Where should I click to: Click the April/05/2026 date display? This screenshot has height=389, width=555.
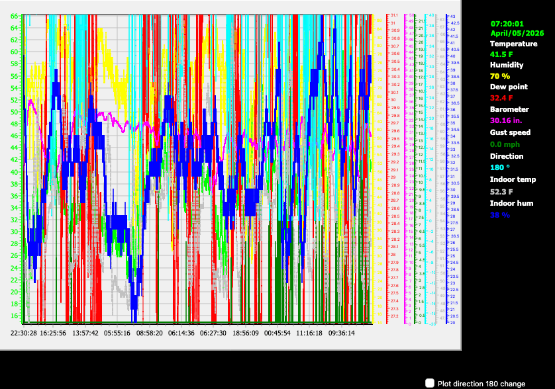tap(517, 32)
